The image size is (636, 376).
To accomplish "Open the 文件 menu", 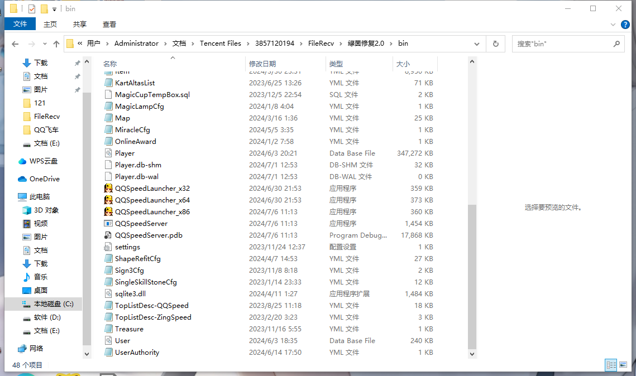I will [x=20, y=24].
